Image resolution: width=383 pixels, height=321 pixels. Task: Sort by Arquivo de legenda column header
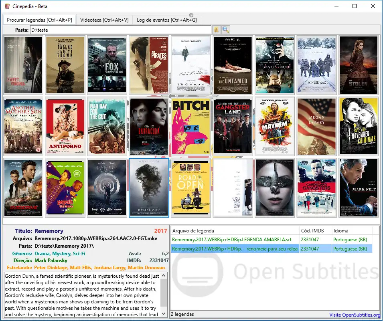[x=235, y=231]
